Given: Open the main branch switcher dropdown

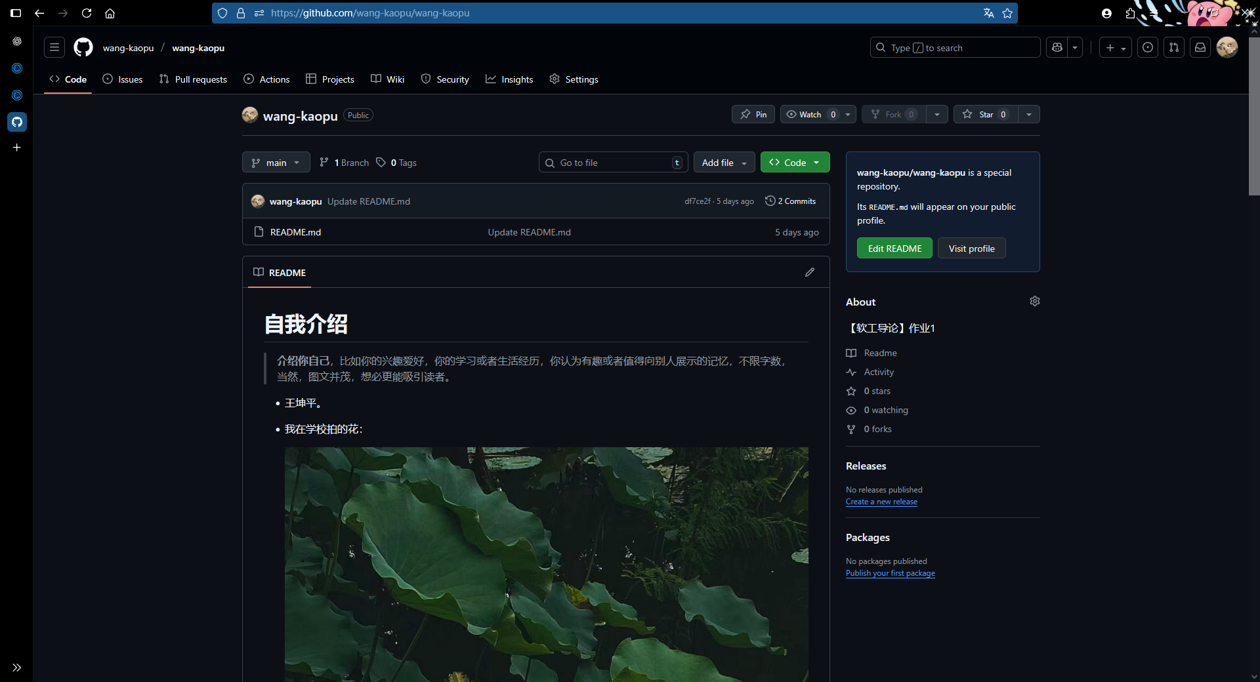Looking at the screenshot, I should click(276, 163).
